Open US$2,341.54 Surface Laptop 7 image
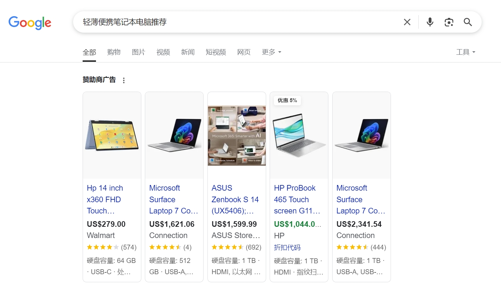 click(361, 136)
